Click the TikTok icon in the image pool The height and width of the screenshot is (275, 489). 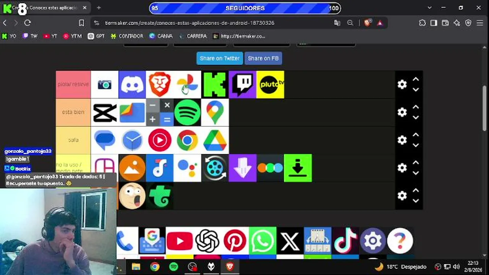tap(345, 241)
